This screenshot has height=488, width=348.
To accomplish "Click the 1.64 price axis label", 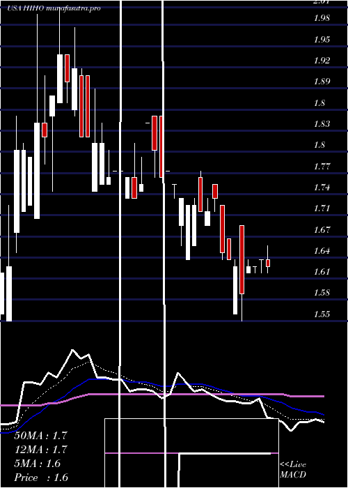I will tap(322, 250).
